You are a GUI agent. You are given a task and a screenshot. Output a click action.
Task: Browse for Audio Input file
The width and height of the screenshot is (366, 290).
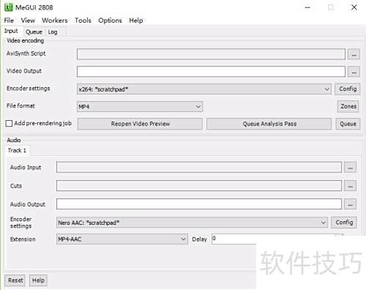[350, 168]
